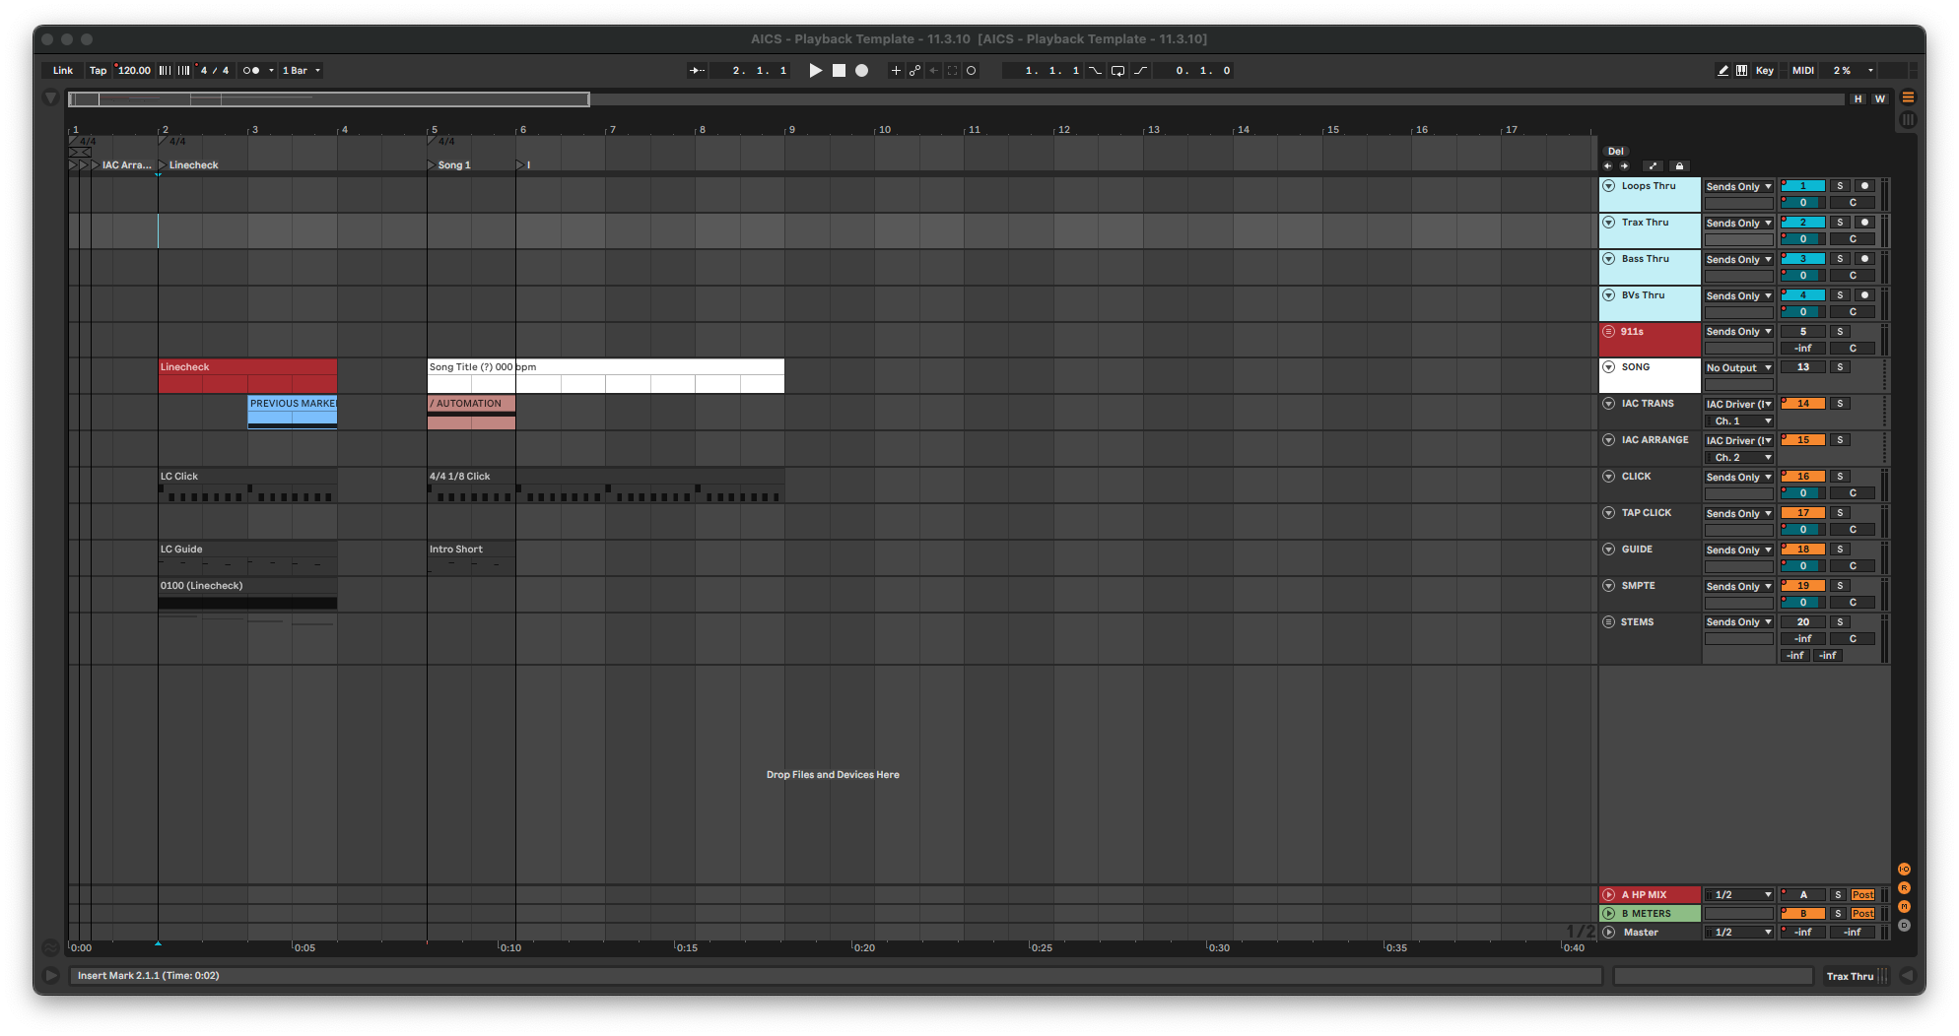Toggle the Metronome button
This screenshot has height=1036, width=1959.
pos(251,71)
